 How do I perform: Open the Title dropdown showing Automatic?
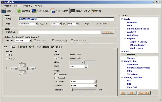pyautogui.click(x=28, y=24)
